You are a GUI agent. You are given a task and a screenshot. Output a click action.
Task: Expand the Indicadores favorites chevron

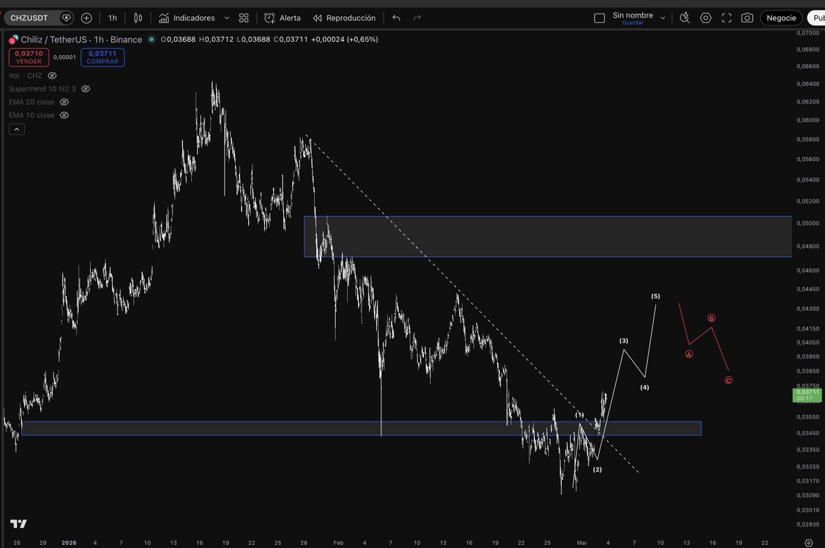coord(227,18)
